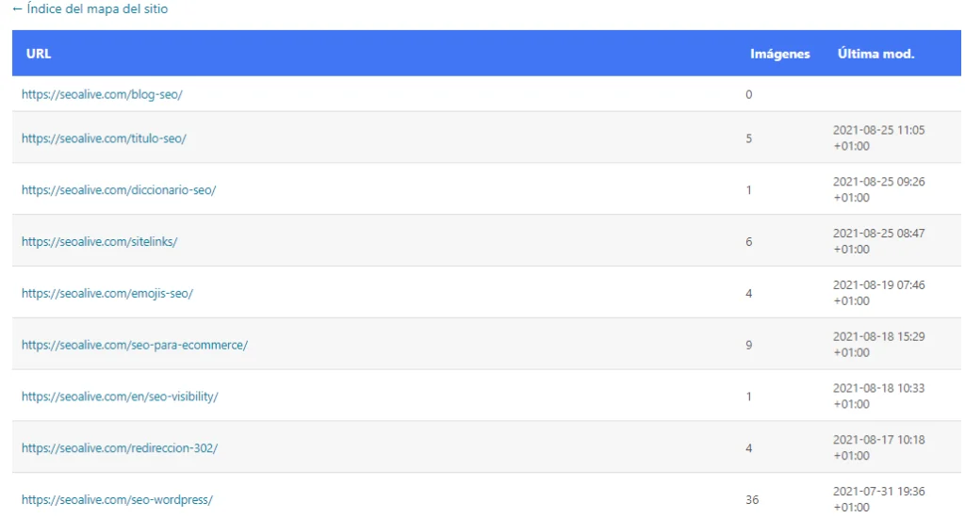The height and width of the screenshot is (518, 965).
Task: Open the emojis-seo URL link
Action: (107, 294)
